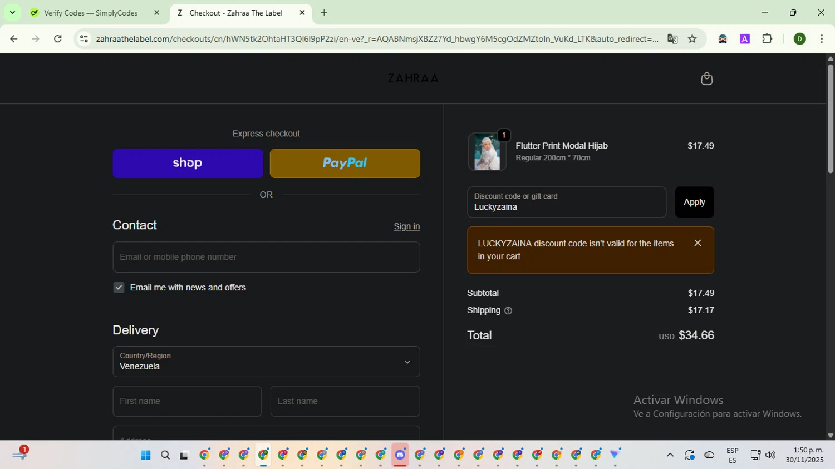This screenshot has height=469, width=835.
Task: Open the shopping bag cart icon
Action: (706, 78)
